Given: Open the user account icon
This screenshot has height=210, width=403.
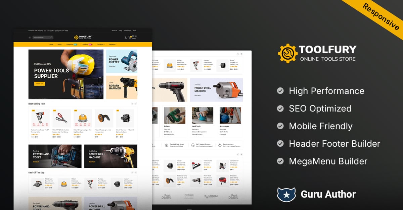Looking at the screenshot, I should tap(126, 38).
